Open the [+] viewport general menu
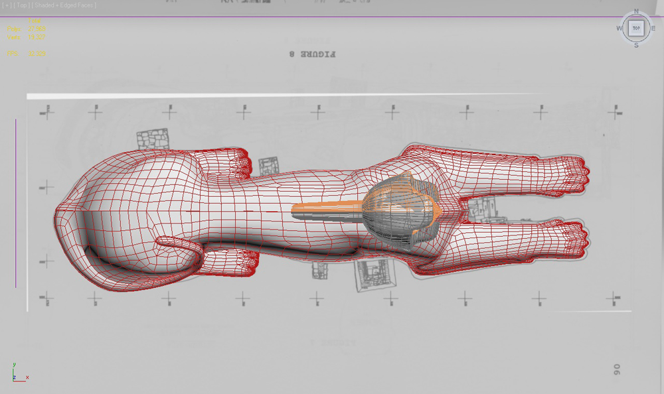 [x=6, y=5]
